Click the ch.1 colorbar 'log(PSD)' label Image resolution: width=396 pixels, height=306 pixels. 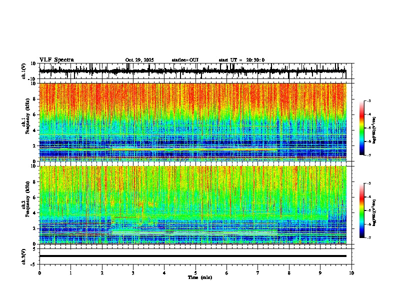[374, 130]
